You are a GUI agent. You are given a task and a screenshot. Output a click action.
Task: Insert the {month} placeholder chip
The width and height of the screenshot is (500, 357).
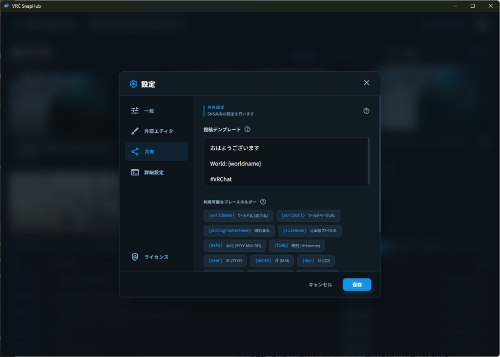pos(272,260)
